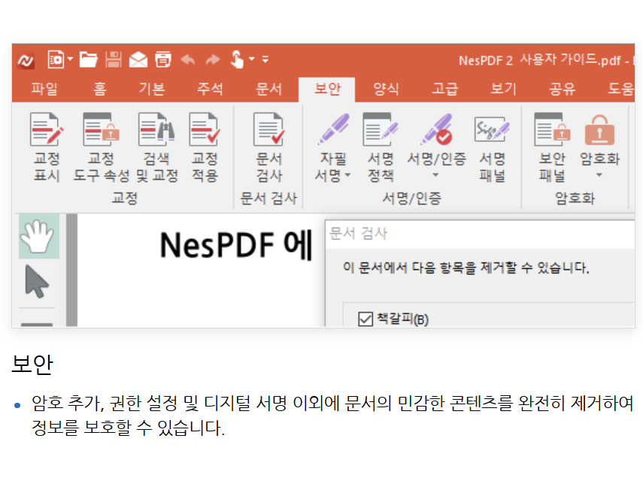Expand the 자필 서명 dropdown arrow
Screen dimensions: 643x496
pos(347,175)
